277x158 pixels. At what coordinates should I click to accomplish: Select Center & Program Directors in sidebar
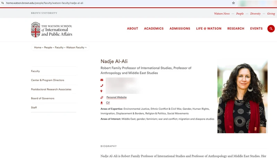[x=47, y=80]
